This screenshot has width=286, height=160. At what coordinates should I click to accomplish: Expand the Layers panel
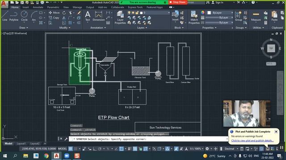tap(142, 28)
